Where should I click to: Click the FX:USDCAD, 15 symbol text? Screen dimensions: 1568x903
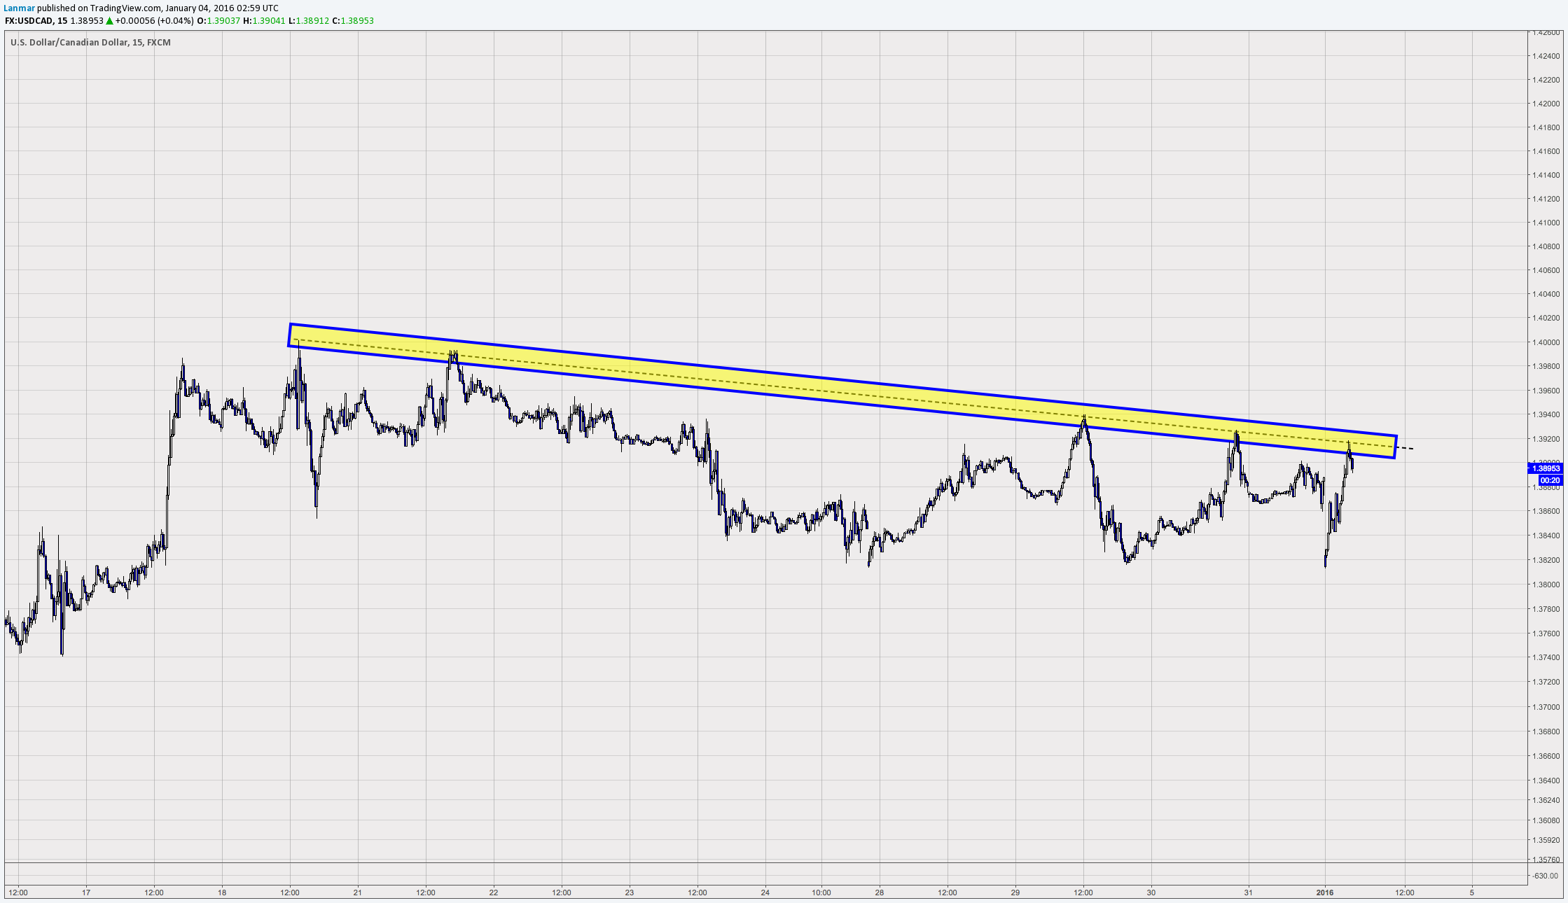[36, 21]
